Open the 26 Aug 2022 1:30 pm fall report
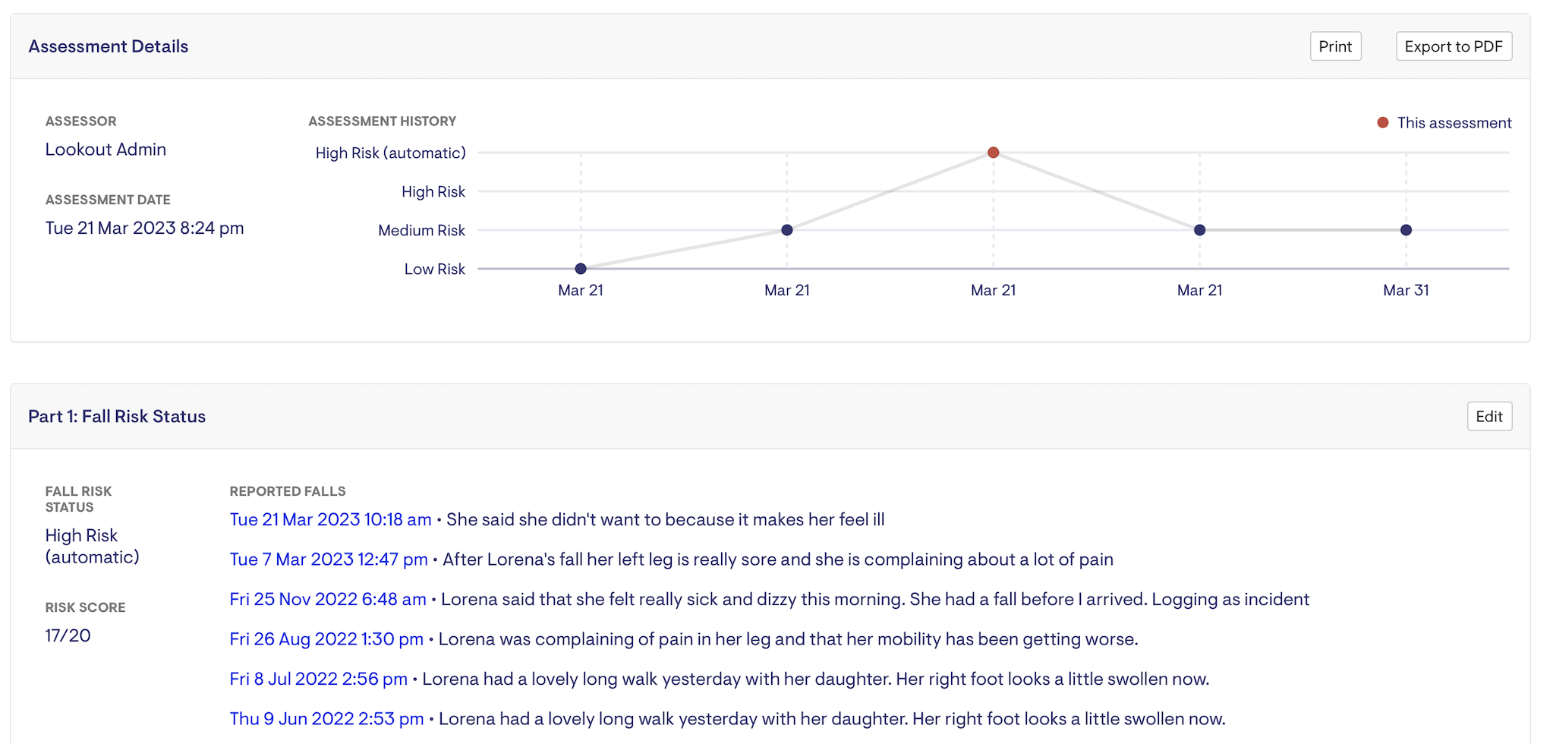 click(x=326, y=639)
